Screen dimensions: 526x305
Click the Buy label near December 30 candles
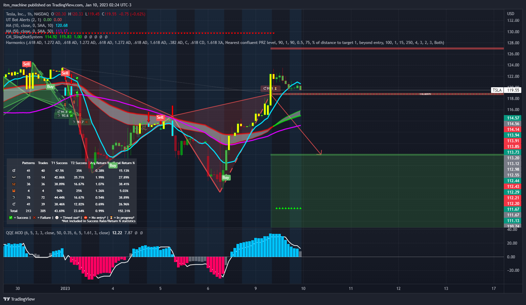[x=50, y=86]
